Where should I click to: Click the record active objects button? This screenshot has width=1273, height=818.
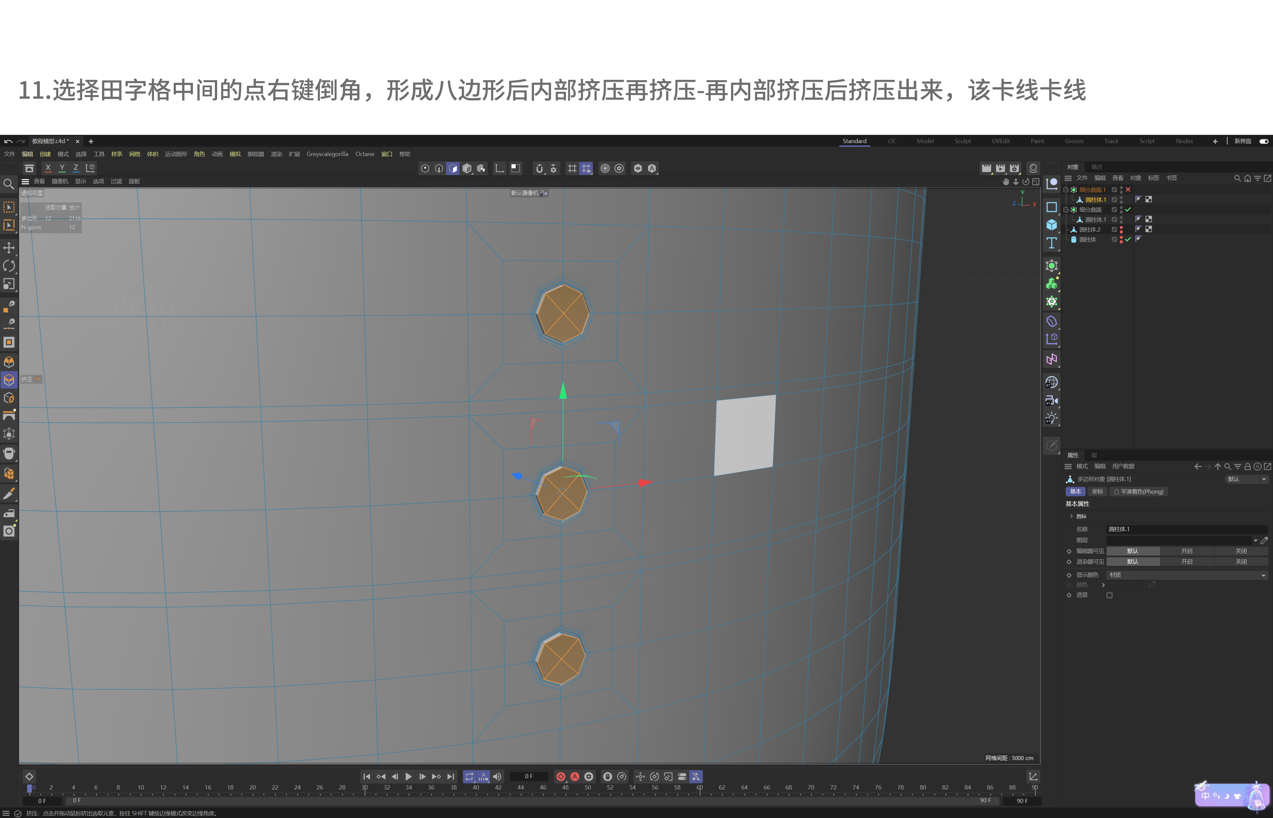(561, 777)
